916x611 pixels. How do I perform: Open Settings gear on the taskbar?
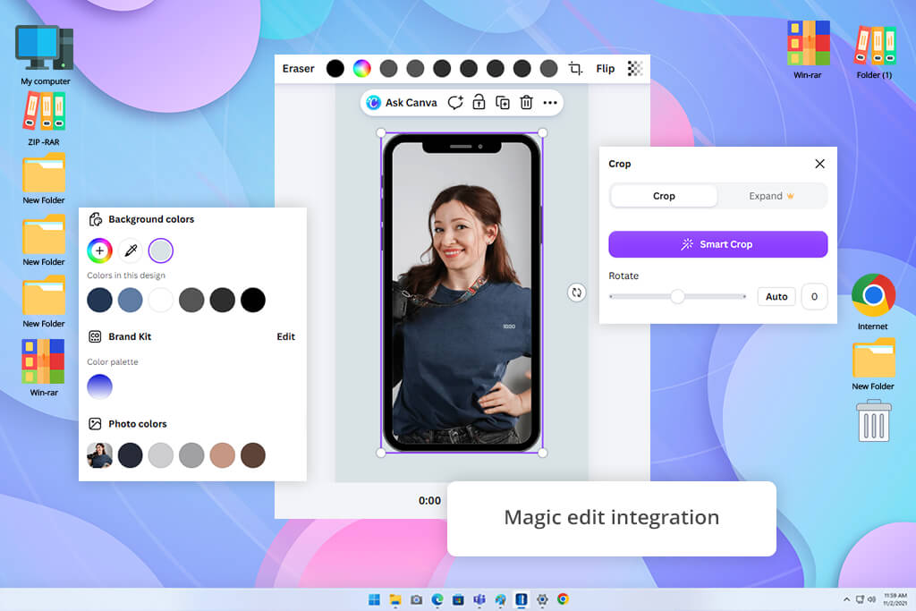click(x=542, y=599)
